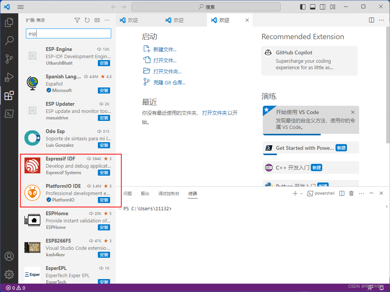Open the hamburger application menu
The height and width of the screenshot is (292, 390).
[21, 7]
